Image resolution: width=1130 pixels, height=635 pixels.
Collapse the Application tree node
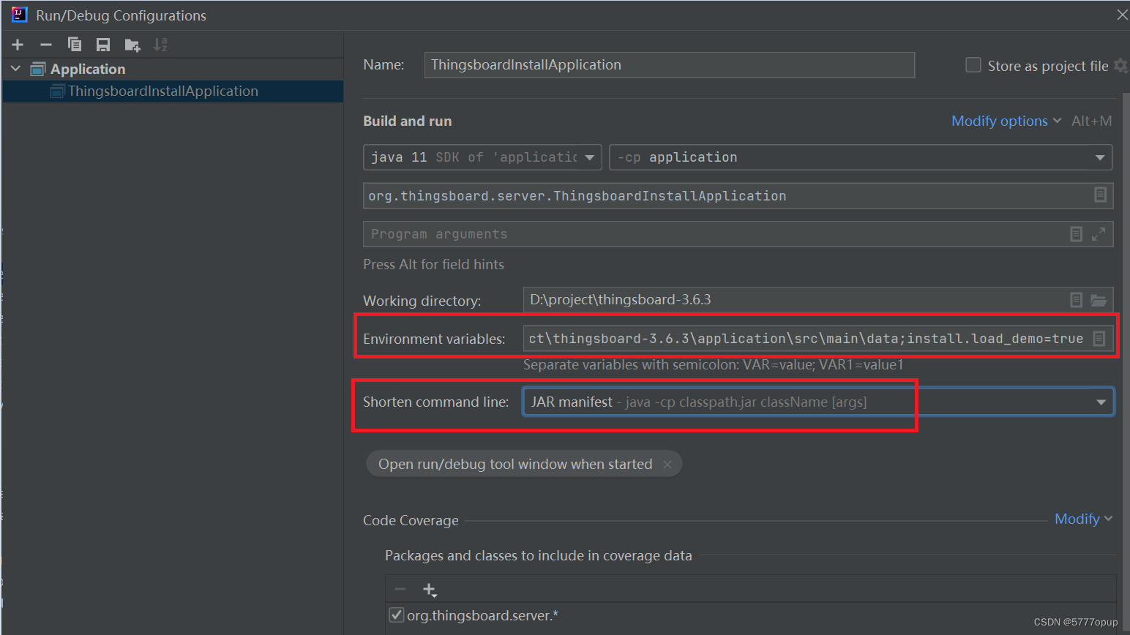pos(15,69)
